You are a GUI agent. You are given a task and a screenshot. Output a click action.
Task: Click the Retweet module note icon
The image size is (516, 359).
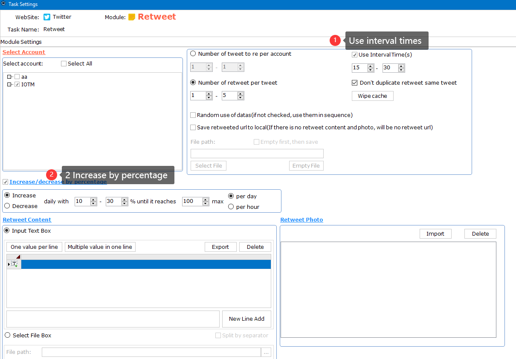[x=132, y=17]
